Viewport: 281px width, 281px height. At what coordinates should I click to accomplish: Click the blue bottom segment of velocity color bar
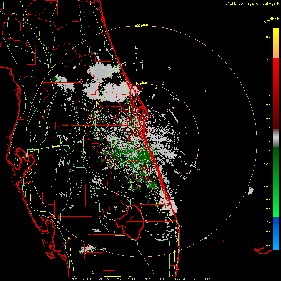pos(276,234)
